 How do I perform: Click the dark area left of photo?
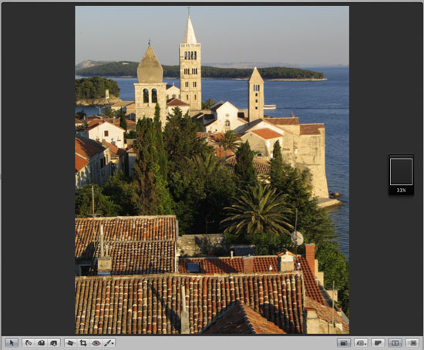(x=39, y=168)
